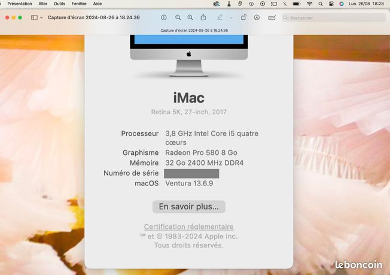Open Wi-Fi status in the menu bar
This screenshot has height=275, width=390.
click(x=309, y=4)
